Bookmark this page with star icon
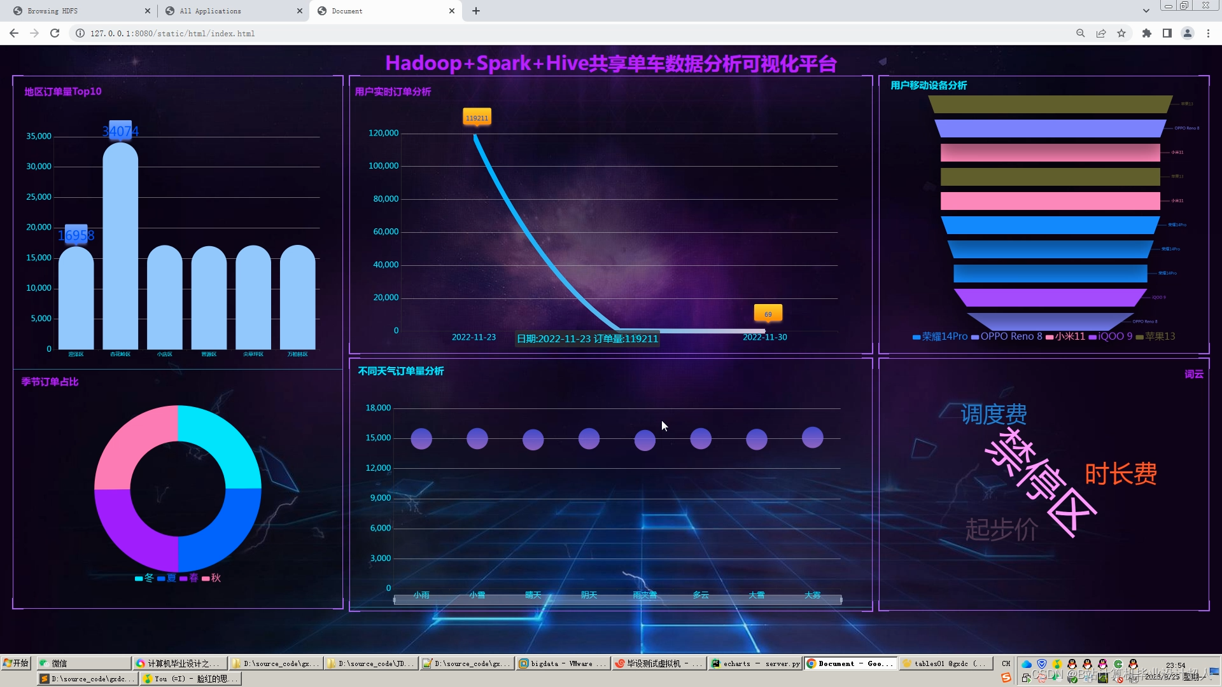The height and width of the screenshot is (687, 1222). point(1121,33)
